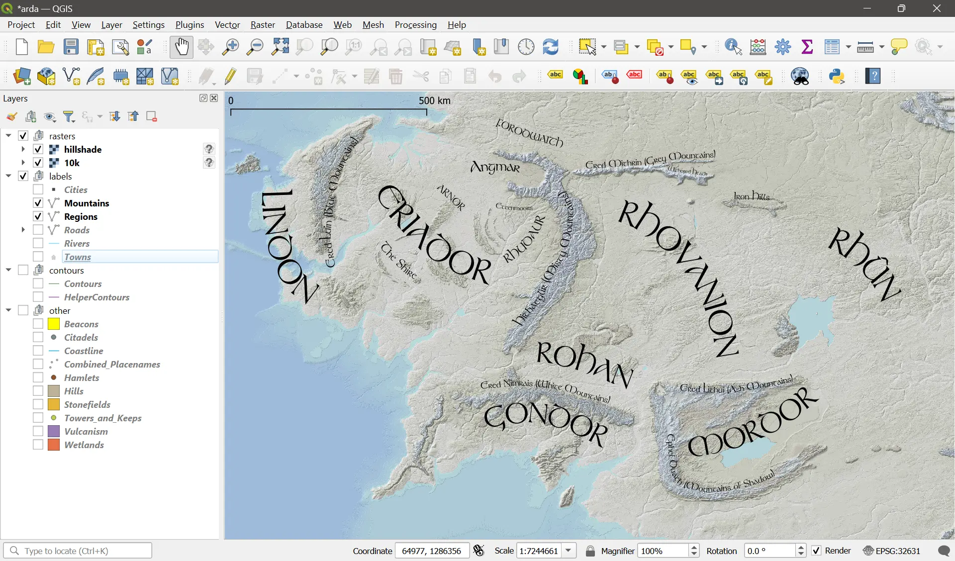Activate the Identify Features tool
This screenshot has height=561, width=955.
pos(734,47)
